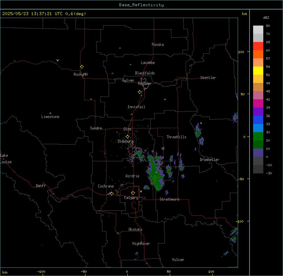The width and height of the screenshot is (283, 276).
Task: Click the yellow diamond marker above Calgary
Action: click(x=133, y=193)
